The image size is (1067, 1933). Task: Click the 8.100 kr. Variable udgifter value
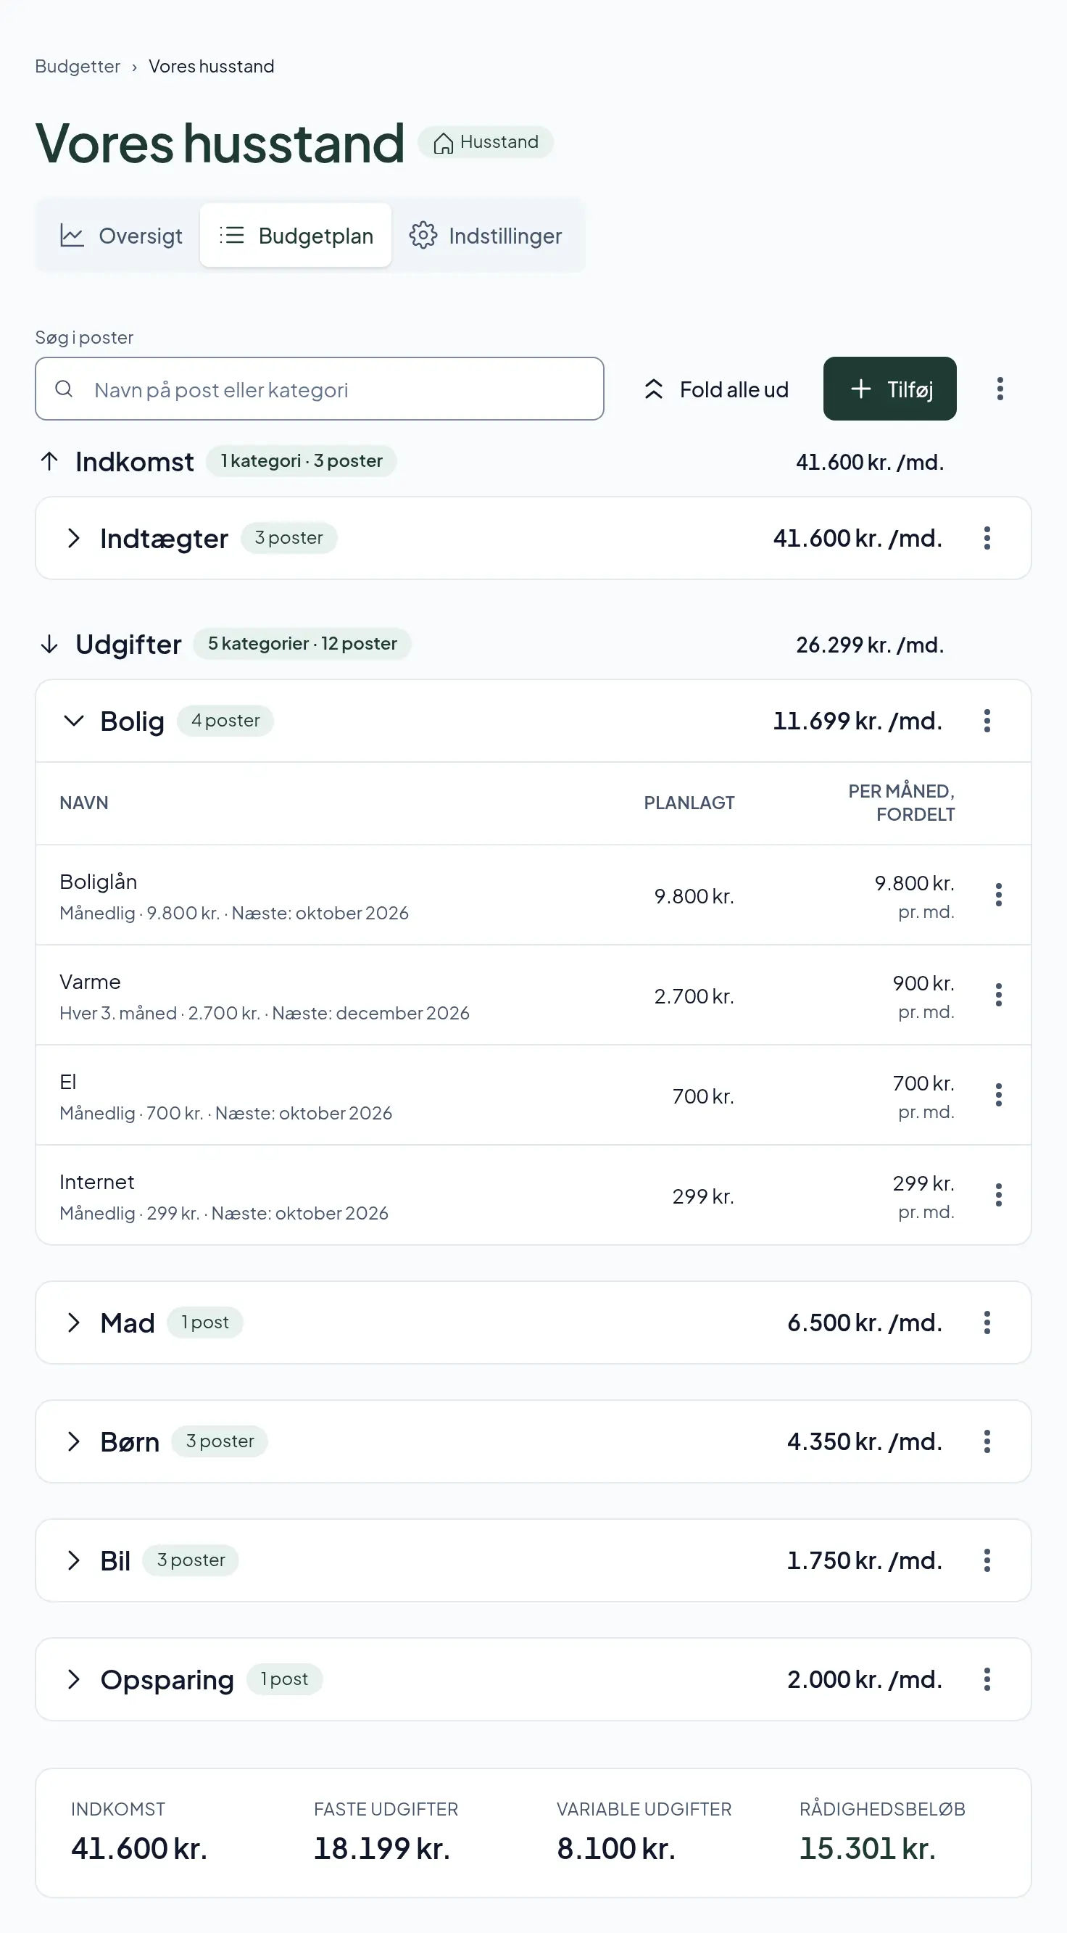pos(616,1848)
